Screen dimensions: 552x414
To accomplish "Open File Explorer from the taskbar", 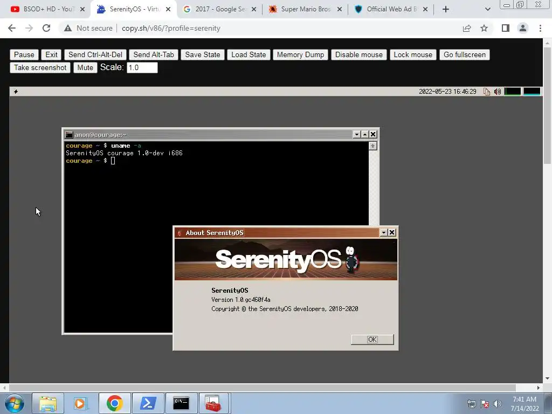I will coord(48,403).
